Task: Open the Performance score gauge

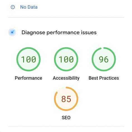Action: point(28,59)
